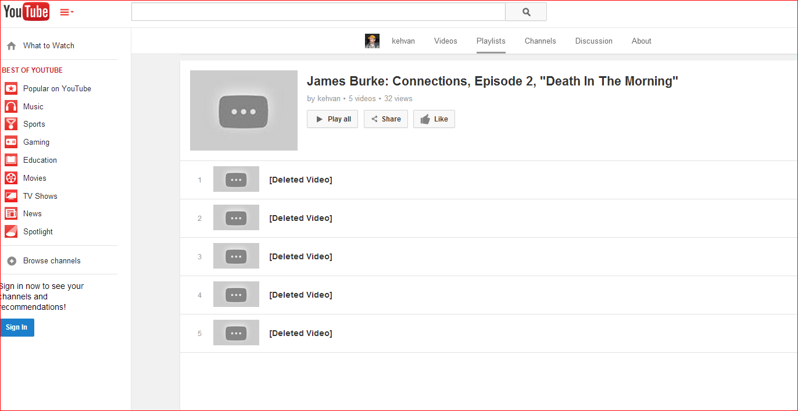Click the Play all button
Viewport: 798px width, 411px height.
coord(332,119)
